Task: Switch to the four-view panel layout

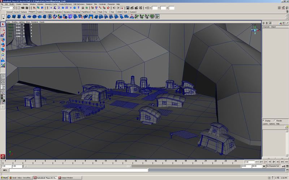Action: [3, 82]
